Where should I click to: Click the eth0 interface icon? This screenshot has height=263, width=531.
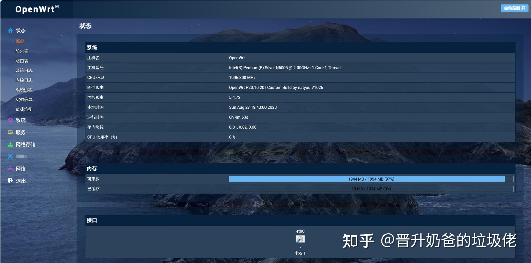(300, 239)
